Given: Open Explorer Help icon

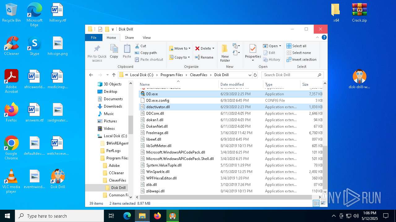Looking at the screenshot, I should (x=324, y=37).
